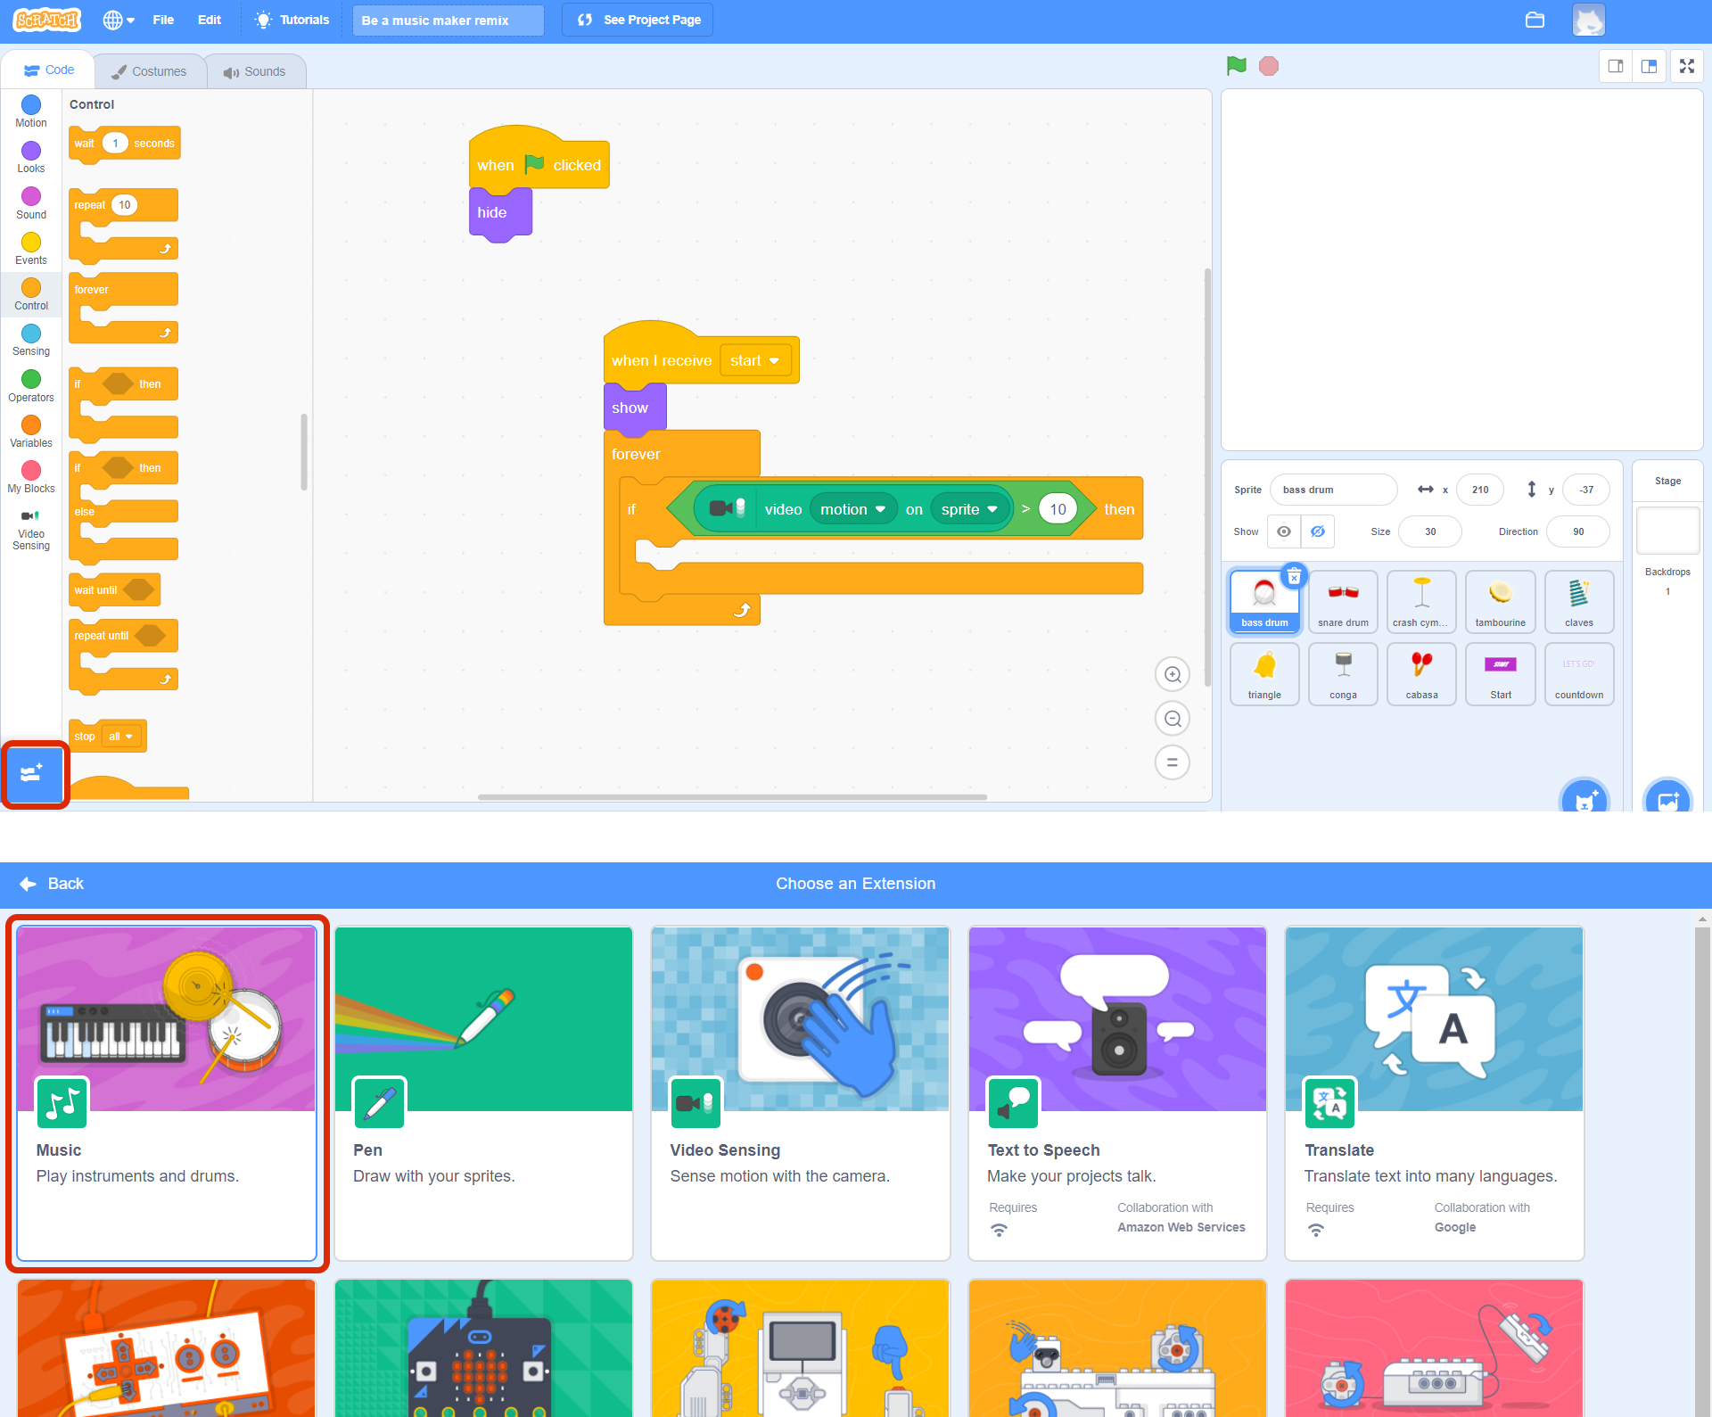Image resolution: width=1712 pixels, height=1417 pixels.
Task: Open the on sprite dropdown
Action: coord(969,509)
